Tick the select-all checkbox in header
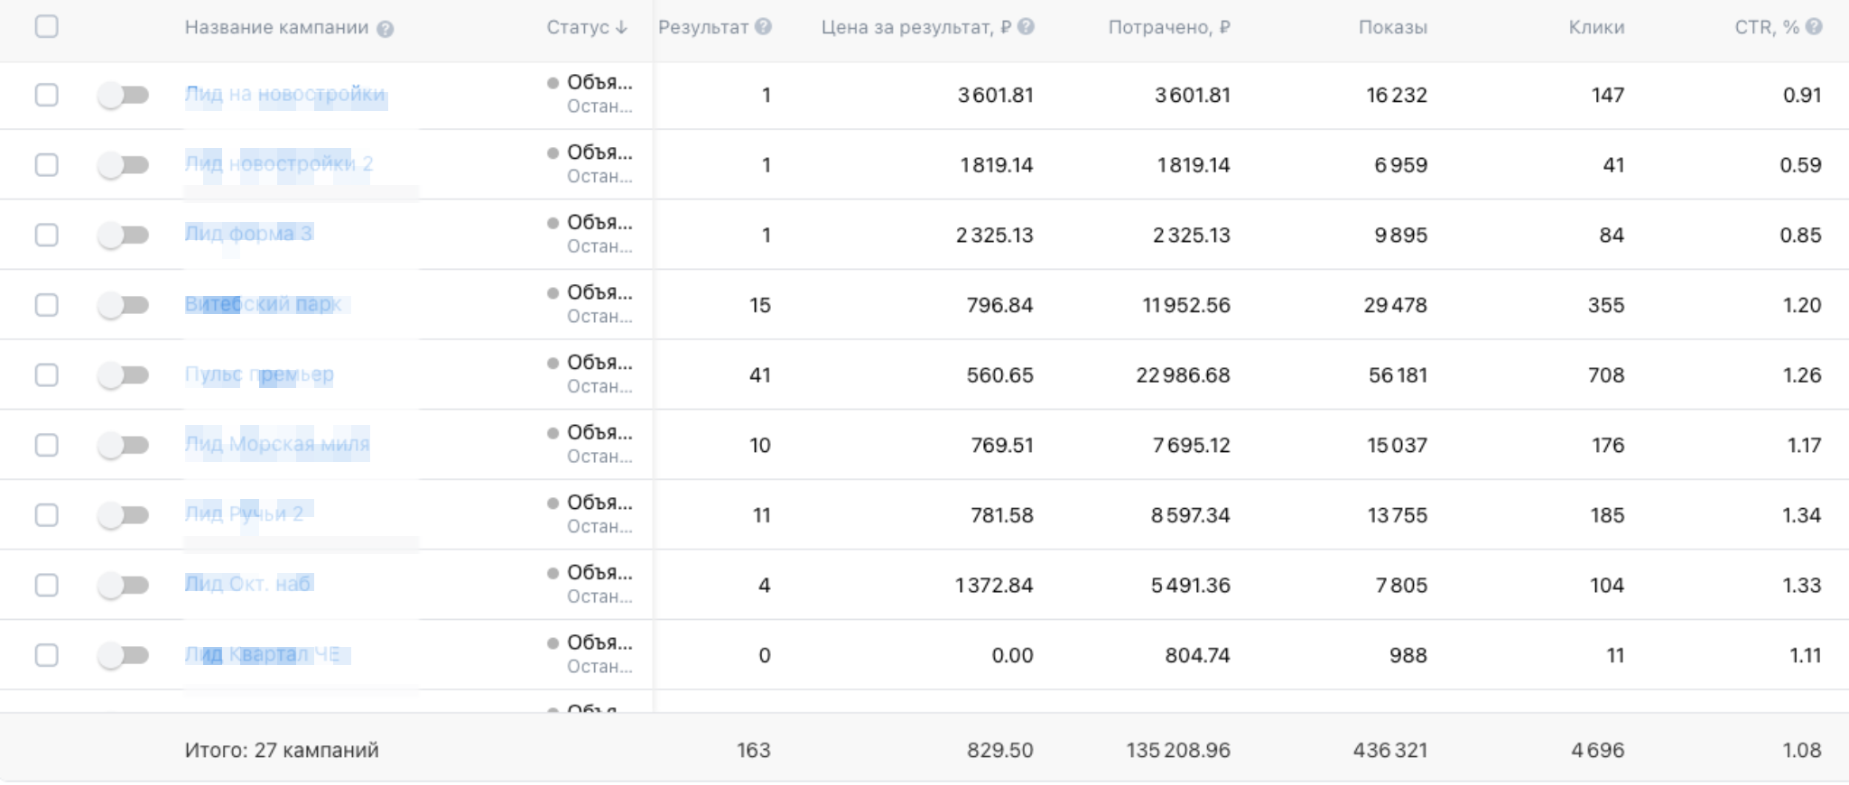Viewport: 1849px width, 785px height. click(x=47, y=27)
